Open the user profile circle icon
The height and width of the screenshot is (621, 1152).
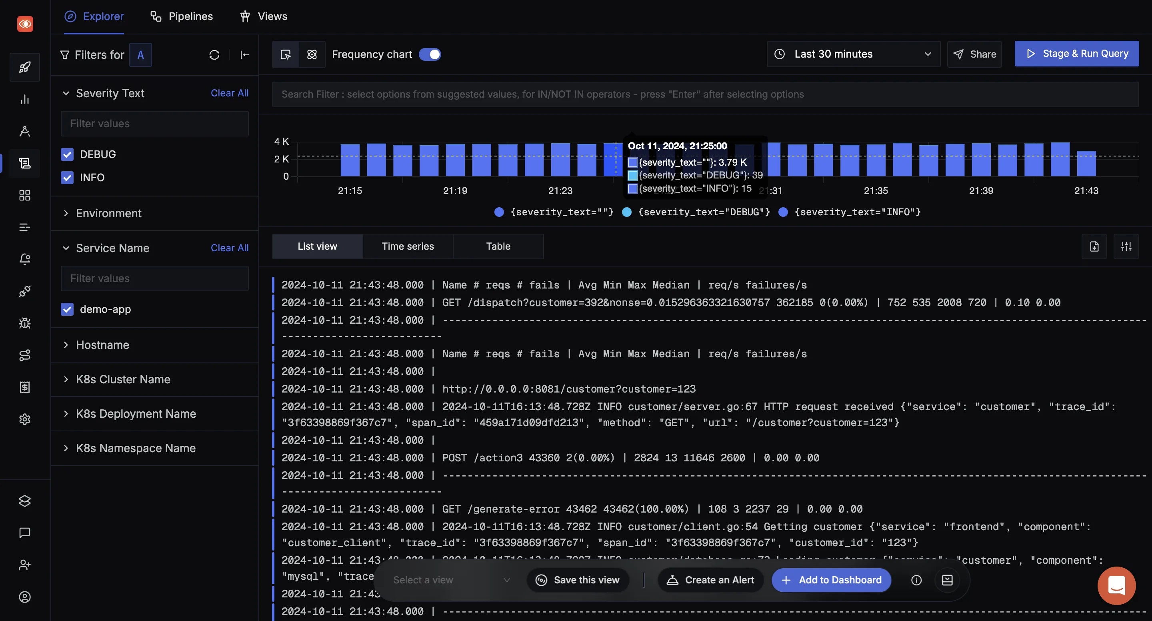25,597
